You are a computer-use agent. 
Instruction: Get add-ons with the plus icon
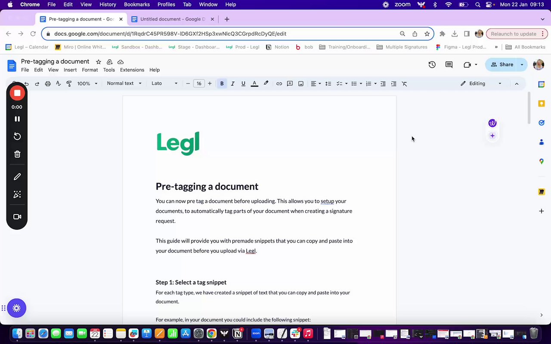coord(542,211)
